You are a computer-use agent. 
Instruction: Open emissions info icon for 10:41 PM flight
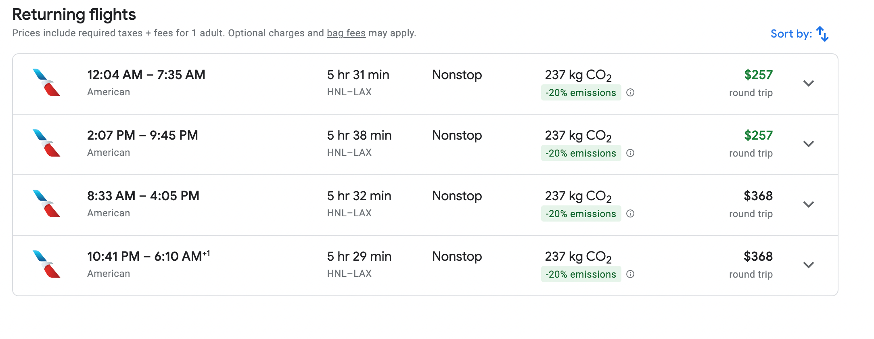(630, 274)
